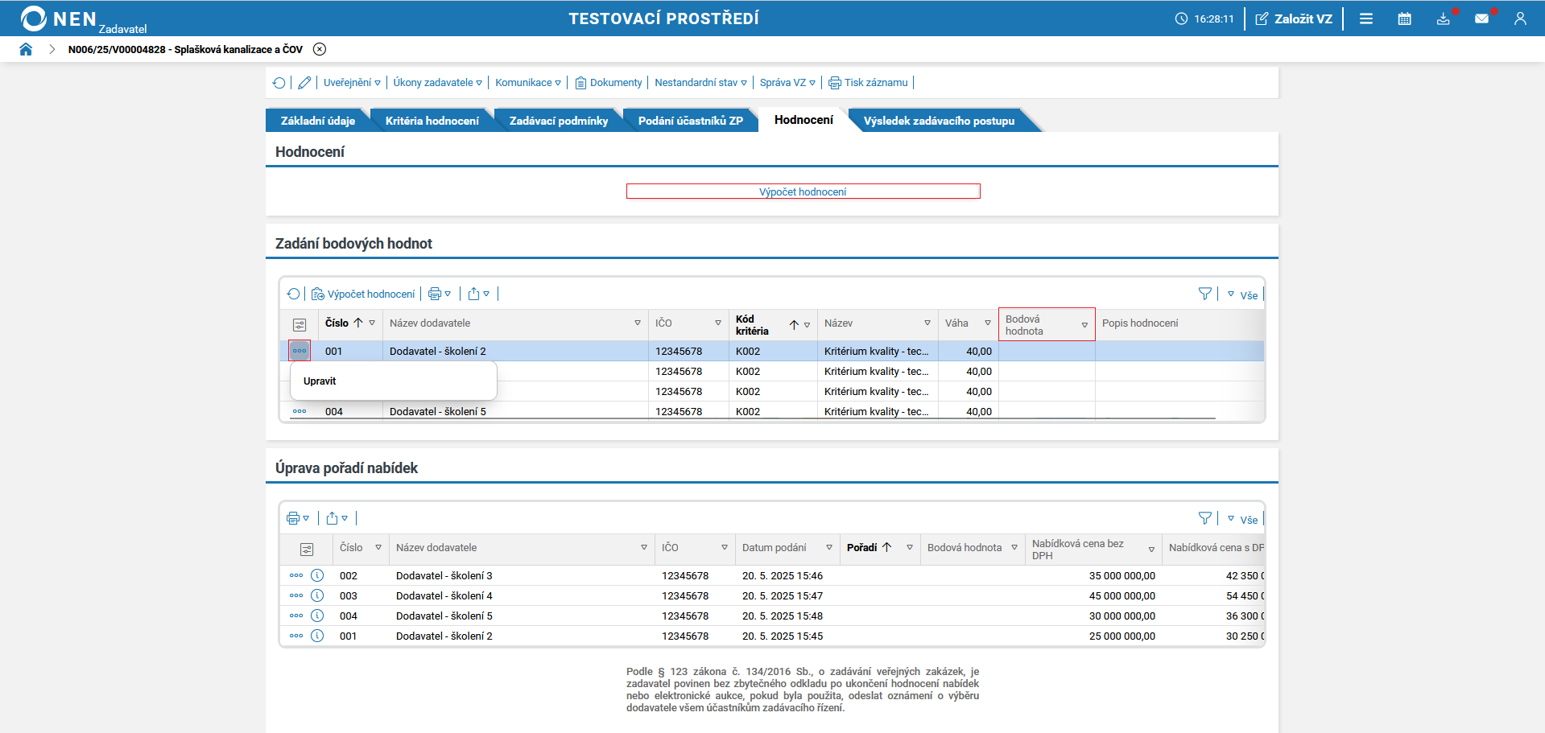Refresh the record using toolbar refresh icon
Screen dimensions: 1545x733
[x=279, y=83]
